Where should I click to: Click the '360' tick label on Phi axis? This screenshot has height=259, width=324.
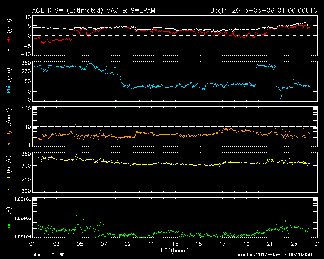(26, 63)
